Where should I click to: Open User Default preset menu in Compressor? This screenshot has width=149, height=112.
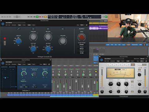(114, 59)
